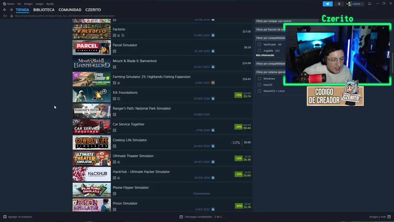Switch to the BIBLIOTECA tab
This screenshot has width=394, height=222.
pyautogui.click(x=44, y=10)
